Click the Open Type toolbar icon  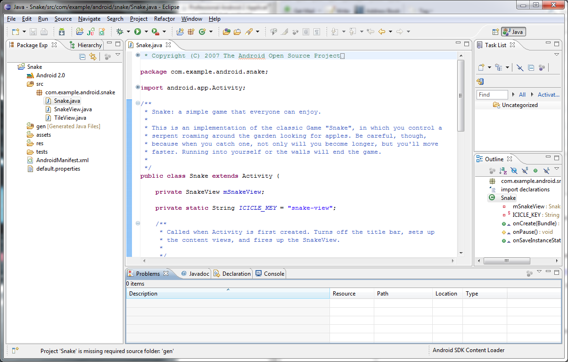click(x=227, y=32)
